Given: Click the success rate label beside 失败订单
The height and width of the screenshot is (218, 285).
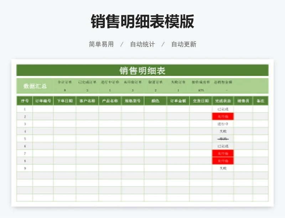Looking at the screenshot, I should (x=201, y=82).
